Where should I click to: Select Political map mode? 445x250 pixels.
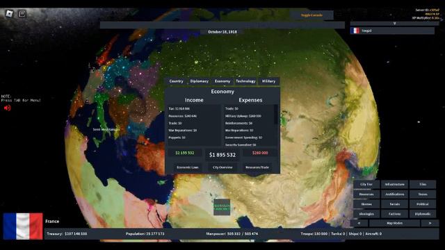pyautogui.click(x=423, y=204)
